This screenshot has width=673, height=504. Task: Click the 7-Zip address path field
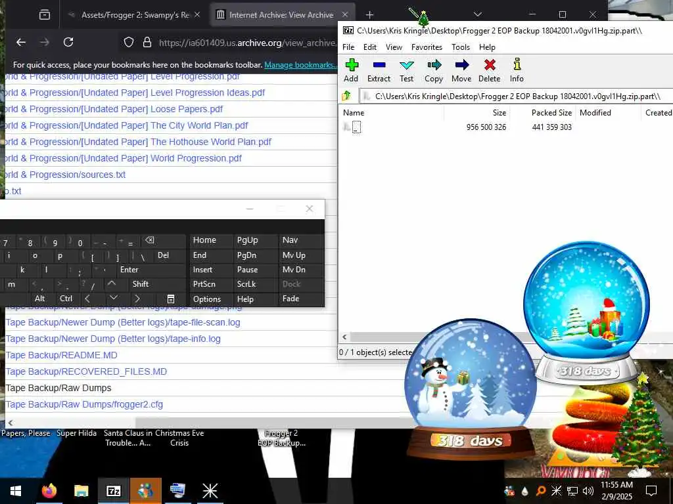click(x=517, y=96)
